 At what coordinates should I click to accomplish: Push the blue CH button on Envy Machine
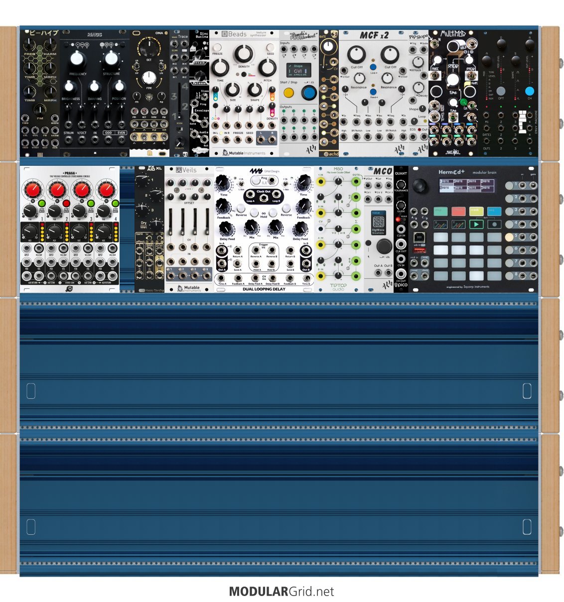coord(530,91)
